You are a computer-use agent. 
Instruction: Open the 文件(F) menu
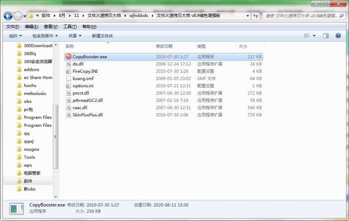12,27
